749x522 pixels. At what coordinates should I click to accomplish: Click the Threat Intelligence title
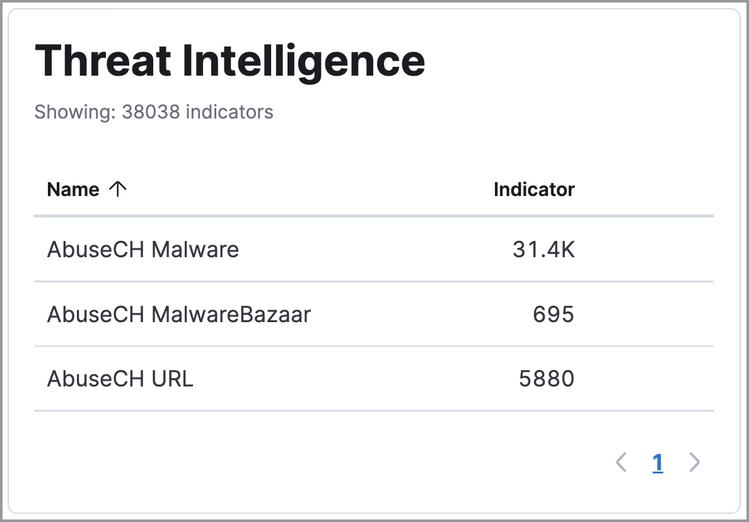click(x=231, y=60)
